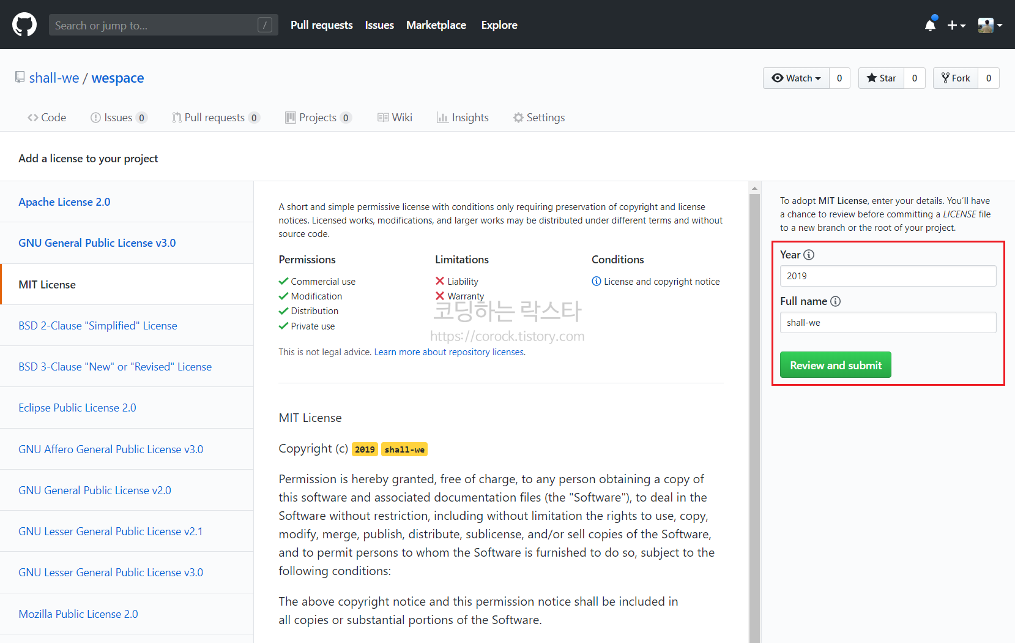The height and width of the screenshot is (643, 1015).
Task: Click the 2019 highlighted year tag
Action: coord(365,449)
